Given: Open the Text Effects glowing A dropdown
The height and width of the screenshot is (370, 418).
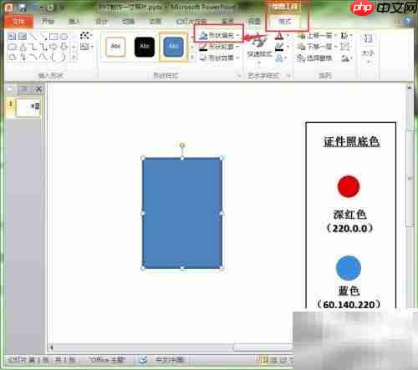Looking at the screenshot, I should 281,58.
